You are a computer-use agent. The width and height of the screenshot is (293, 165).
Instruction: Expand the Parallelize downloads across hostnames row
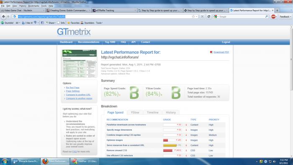[165, 125]
